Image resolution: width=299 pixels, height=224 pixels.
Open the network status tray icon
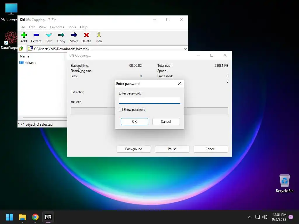[258, 217]
